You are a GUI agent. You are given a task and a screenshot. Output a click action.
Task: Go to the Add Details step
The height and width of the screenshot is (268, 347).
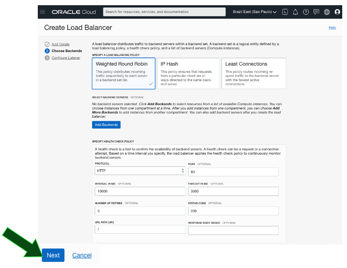tap(60, 44)
